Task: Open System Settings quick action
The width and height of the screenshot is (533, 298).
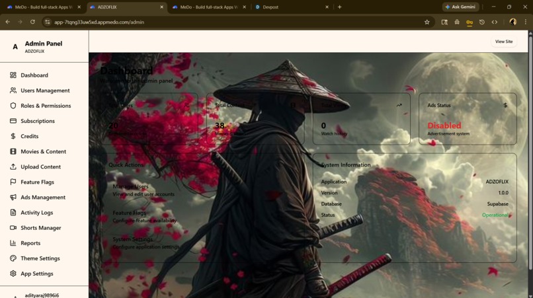Action: 146,243
